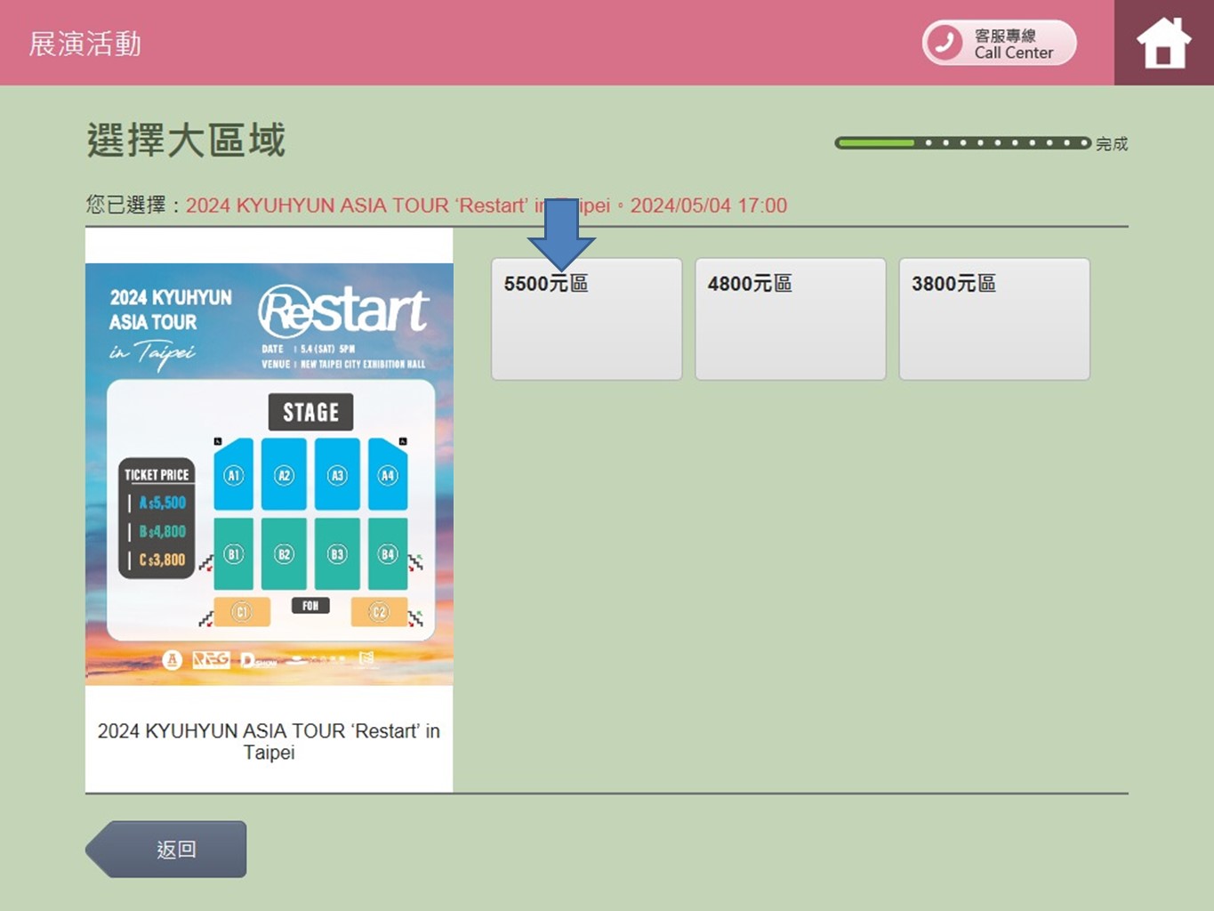Select the 4800元區 zone
The image size is (1214, 911).
click(791, 319)
